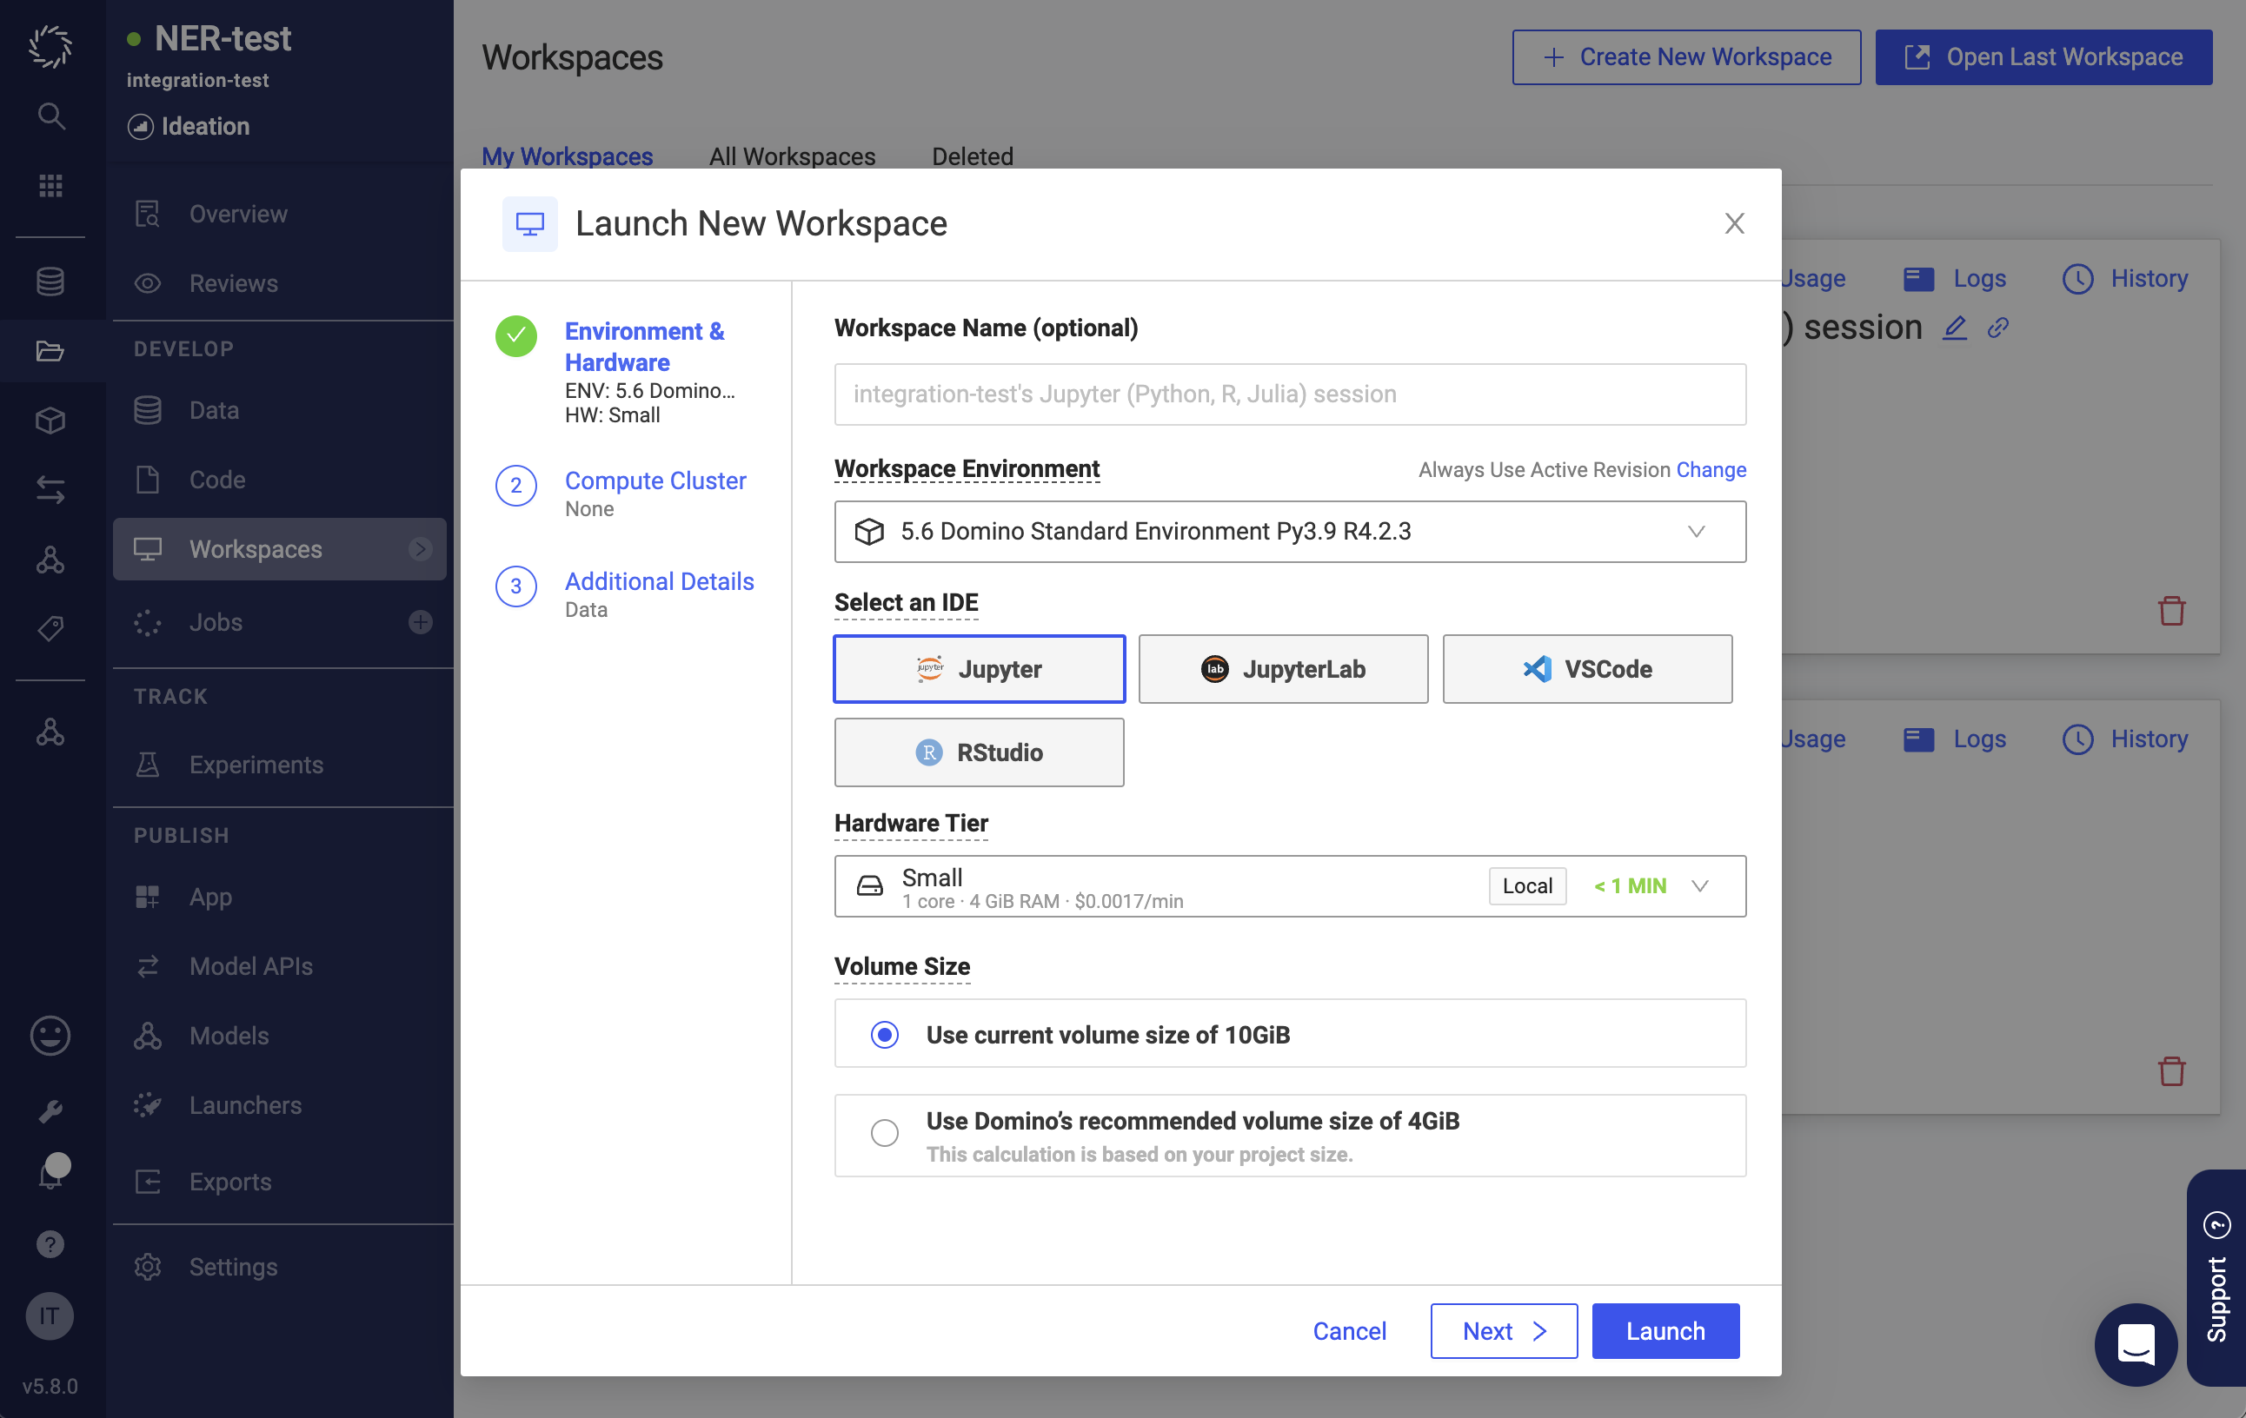Click the Launch button
This screenshot has height=1418, width=2246.
tap(1666, 1329)
